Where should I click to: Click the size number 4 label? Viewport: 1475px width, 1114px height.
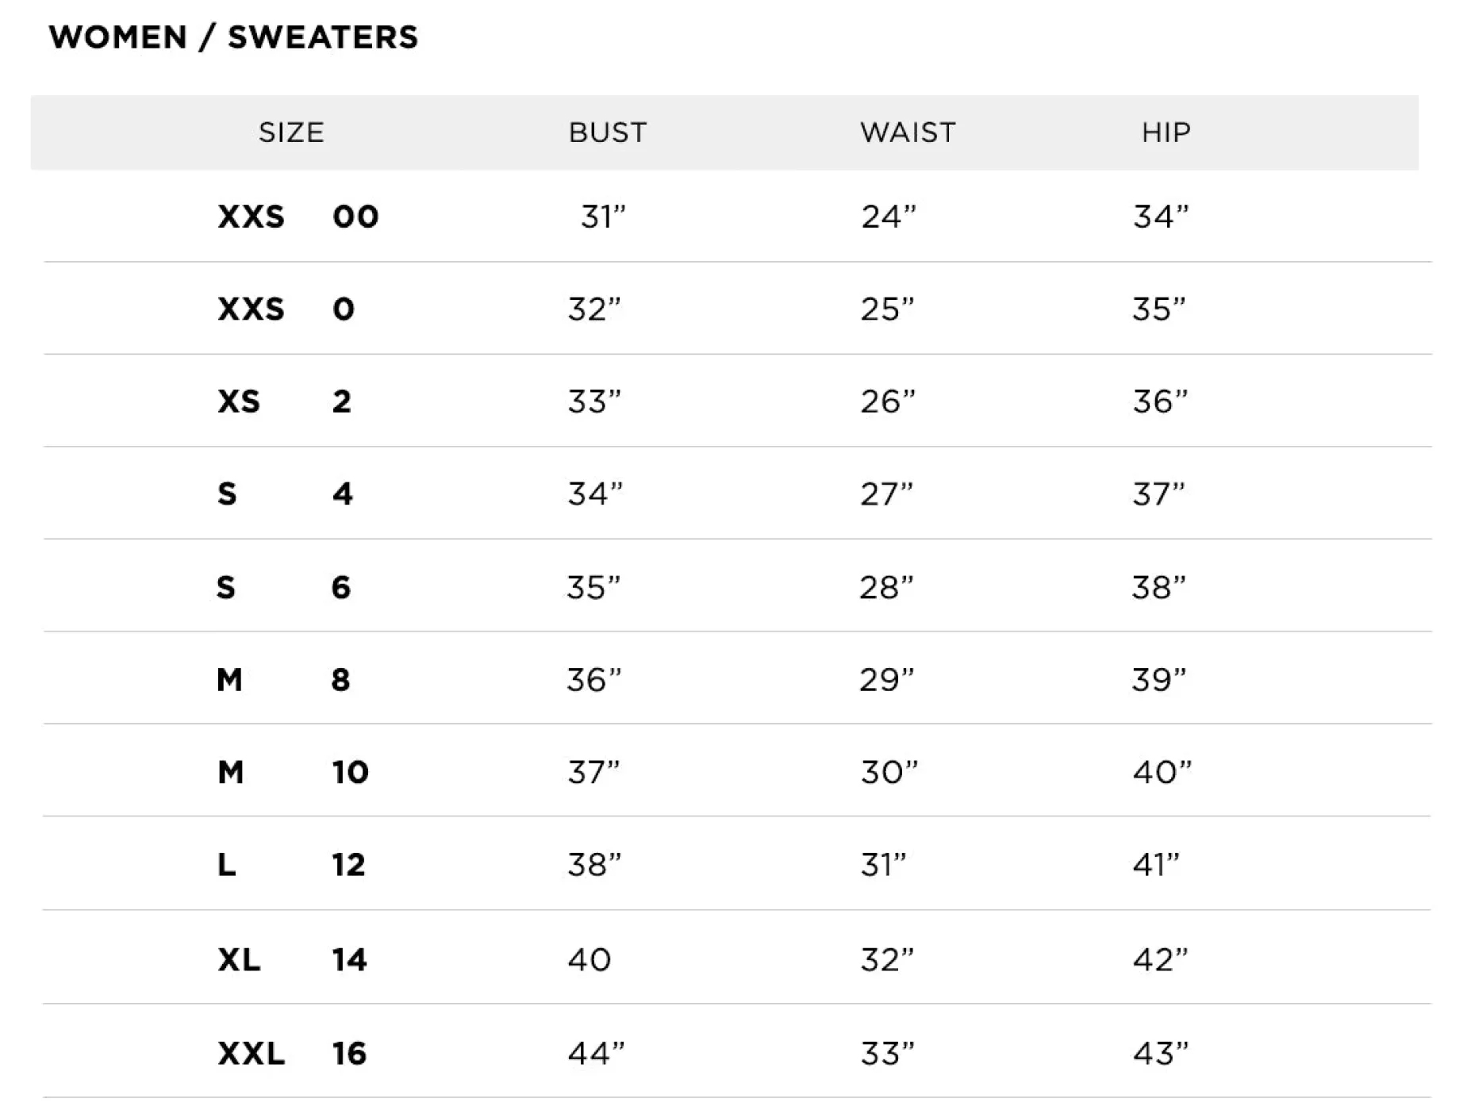point(343,494)
